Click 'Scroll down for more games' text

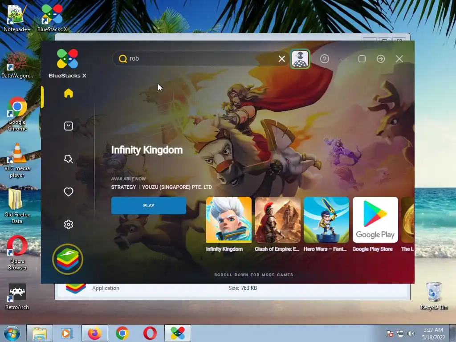pos(253,275)
